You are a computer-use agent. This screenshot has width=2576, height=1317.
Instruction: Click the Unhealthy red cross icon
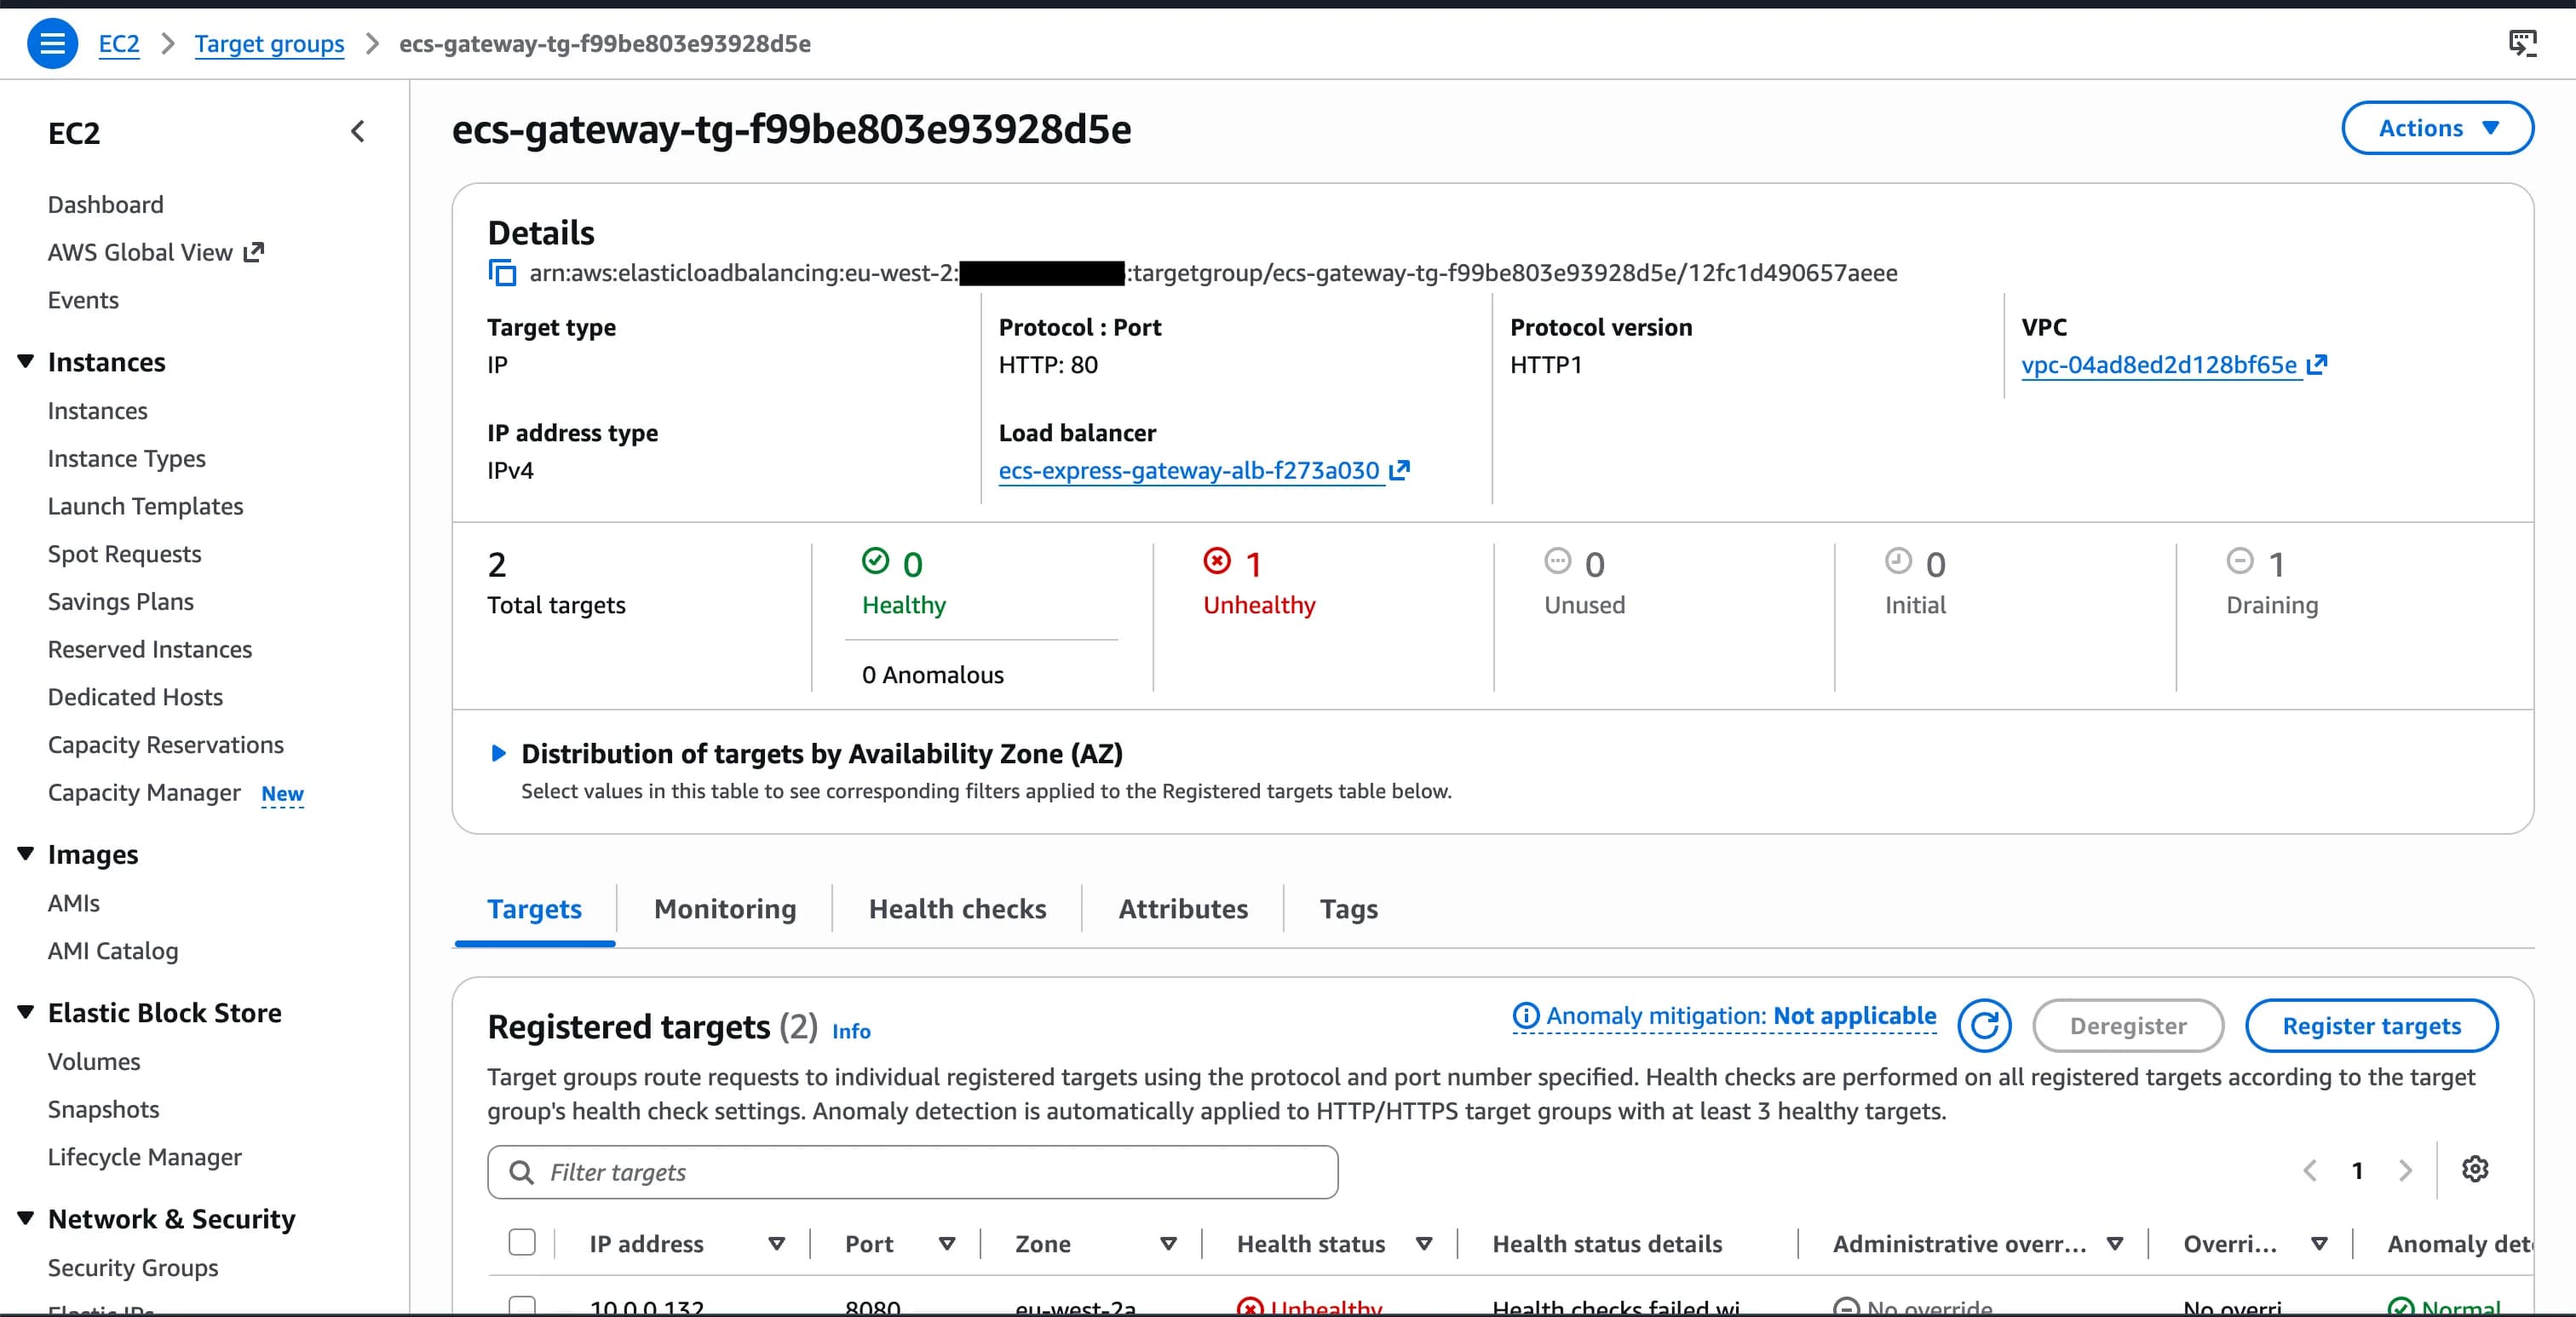click(x=1217, y=561)
